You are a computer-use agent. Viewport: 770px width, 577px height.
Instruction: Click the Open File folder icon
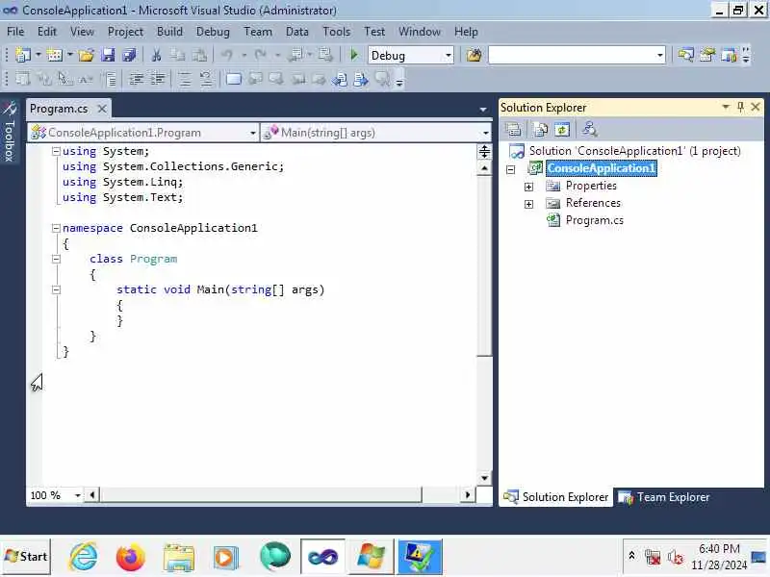[x=86, y=55]
